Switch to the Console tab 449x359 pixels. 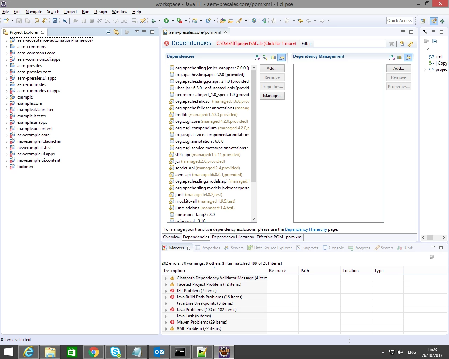point(333,248)
